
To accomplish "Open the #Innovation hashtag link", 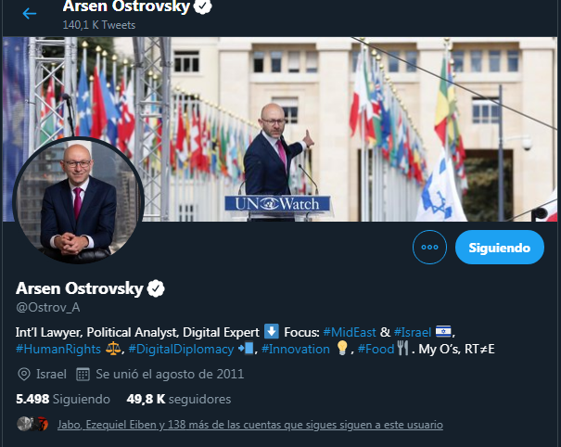I will point(296,349).
